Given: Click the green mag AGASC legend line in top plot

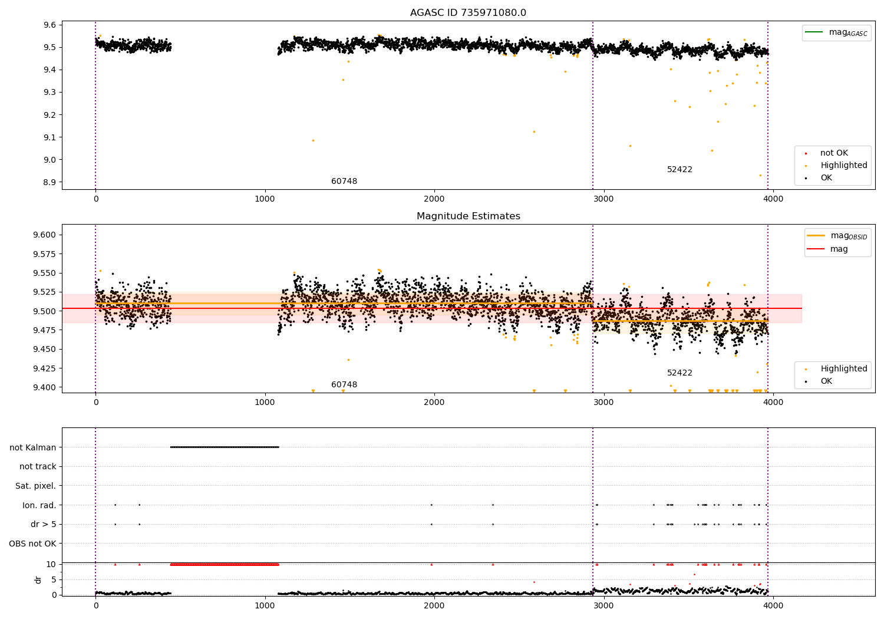Looking at the screenshot, I should [x=814, y=32].
